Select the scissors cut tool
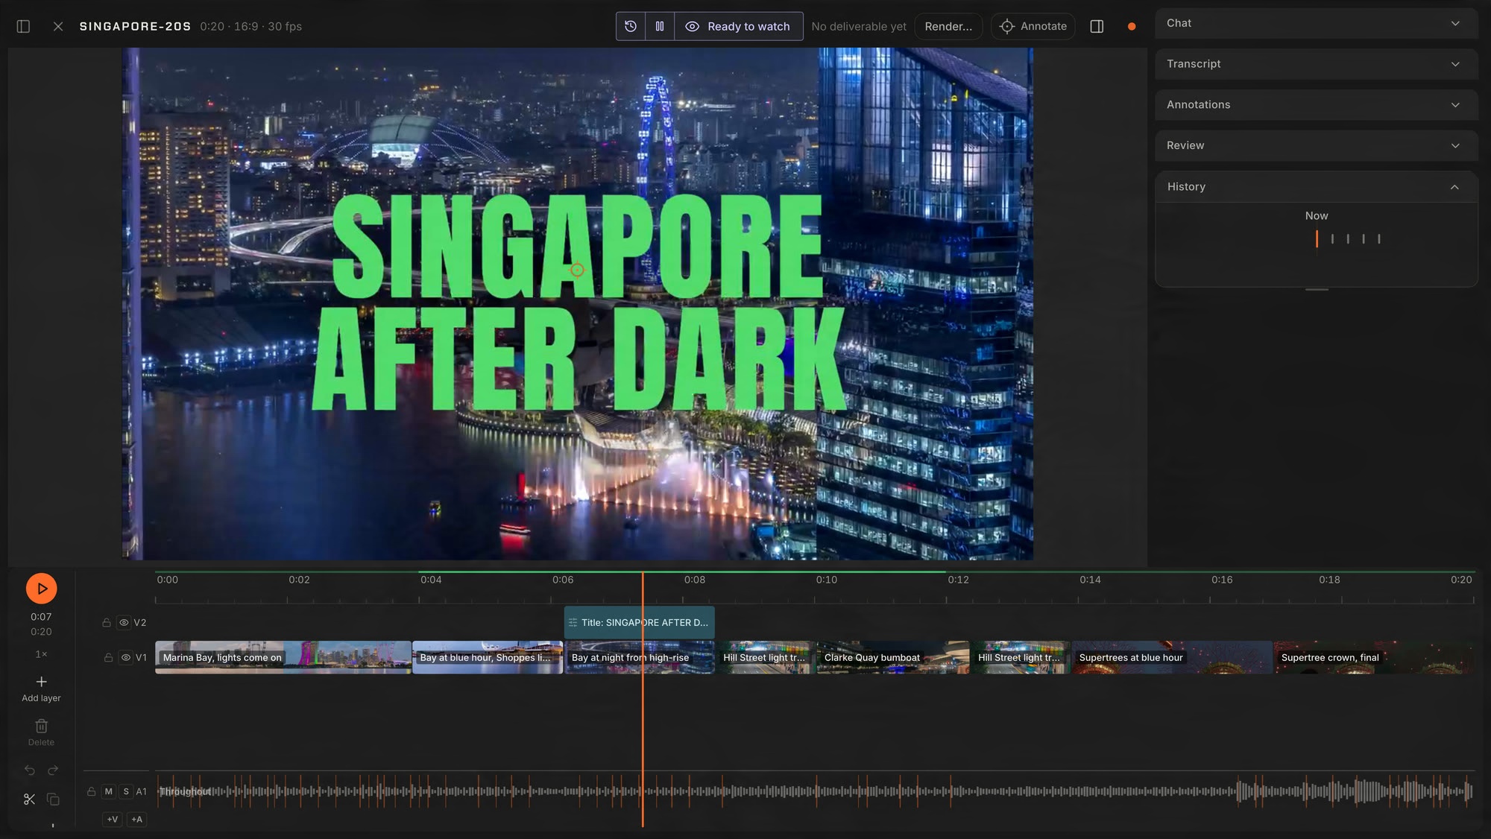The height and width of the screenshot is (839, 1491). 30,800
